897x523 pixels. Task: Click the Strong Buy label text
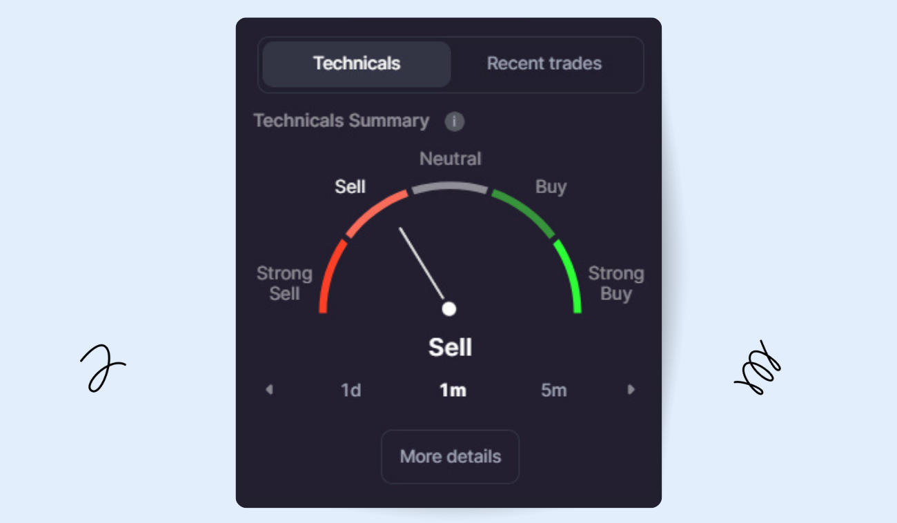[x=615, y=284]
